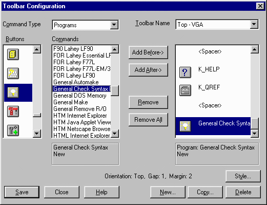Save the toolbar configuration

click(x=22, y=192)
